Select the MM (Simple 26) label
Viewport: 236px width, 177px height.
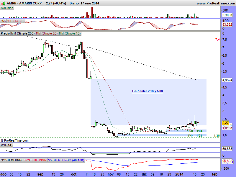pyautogui.click(x=47, y=33)
